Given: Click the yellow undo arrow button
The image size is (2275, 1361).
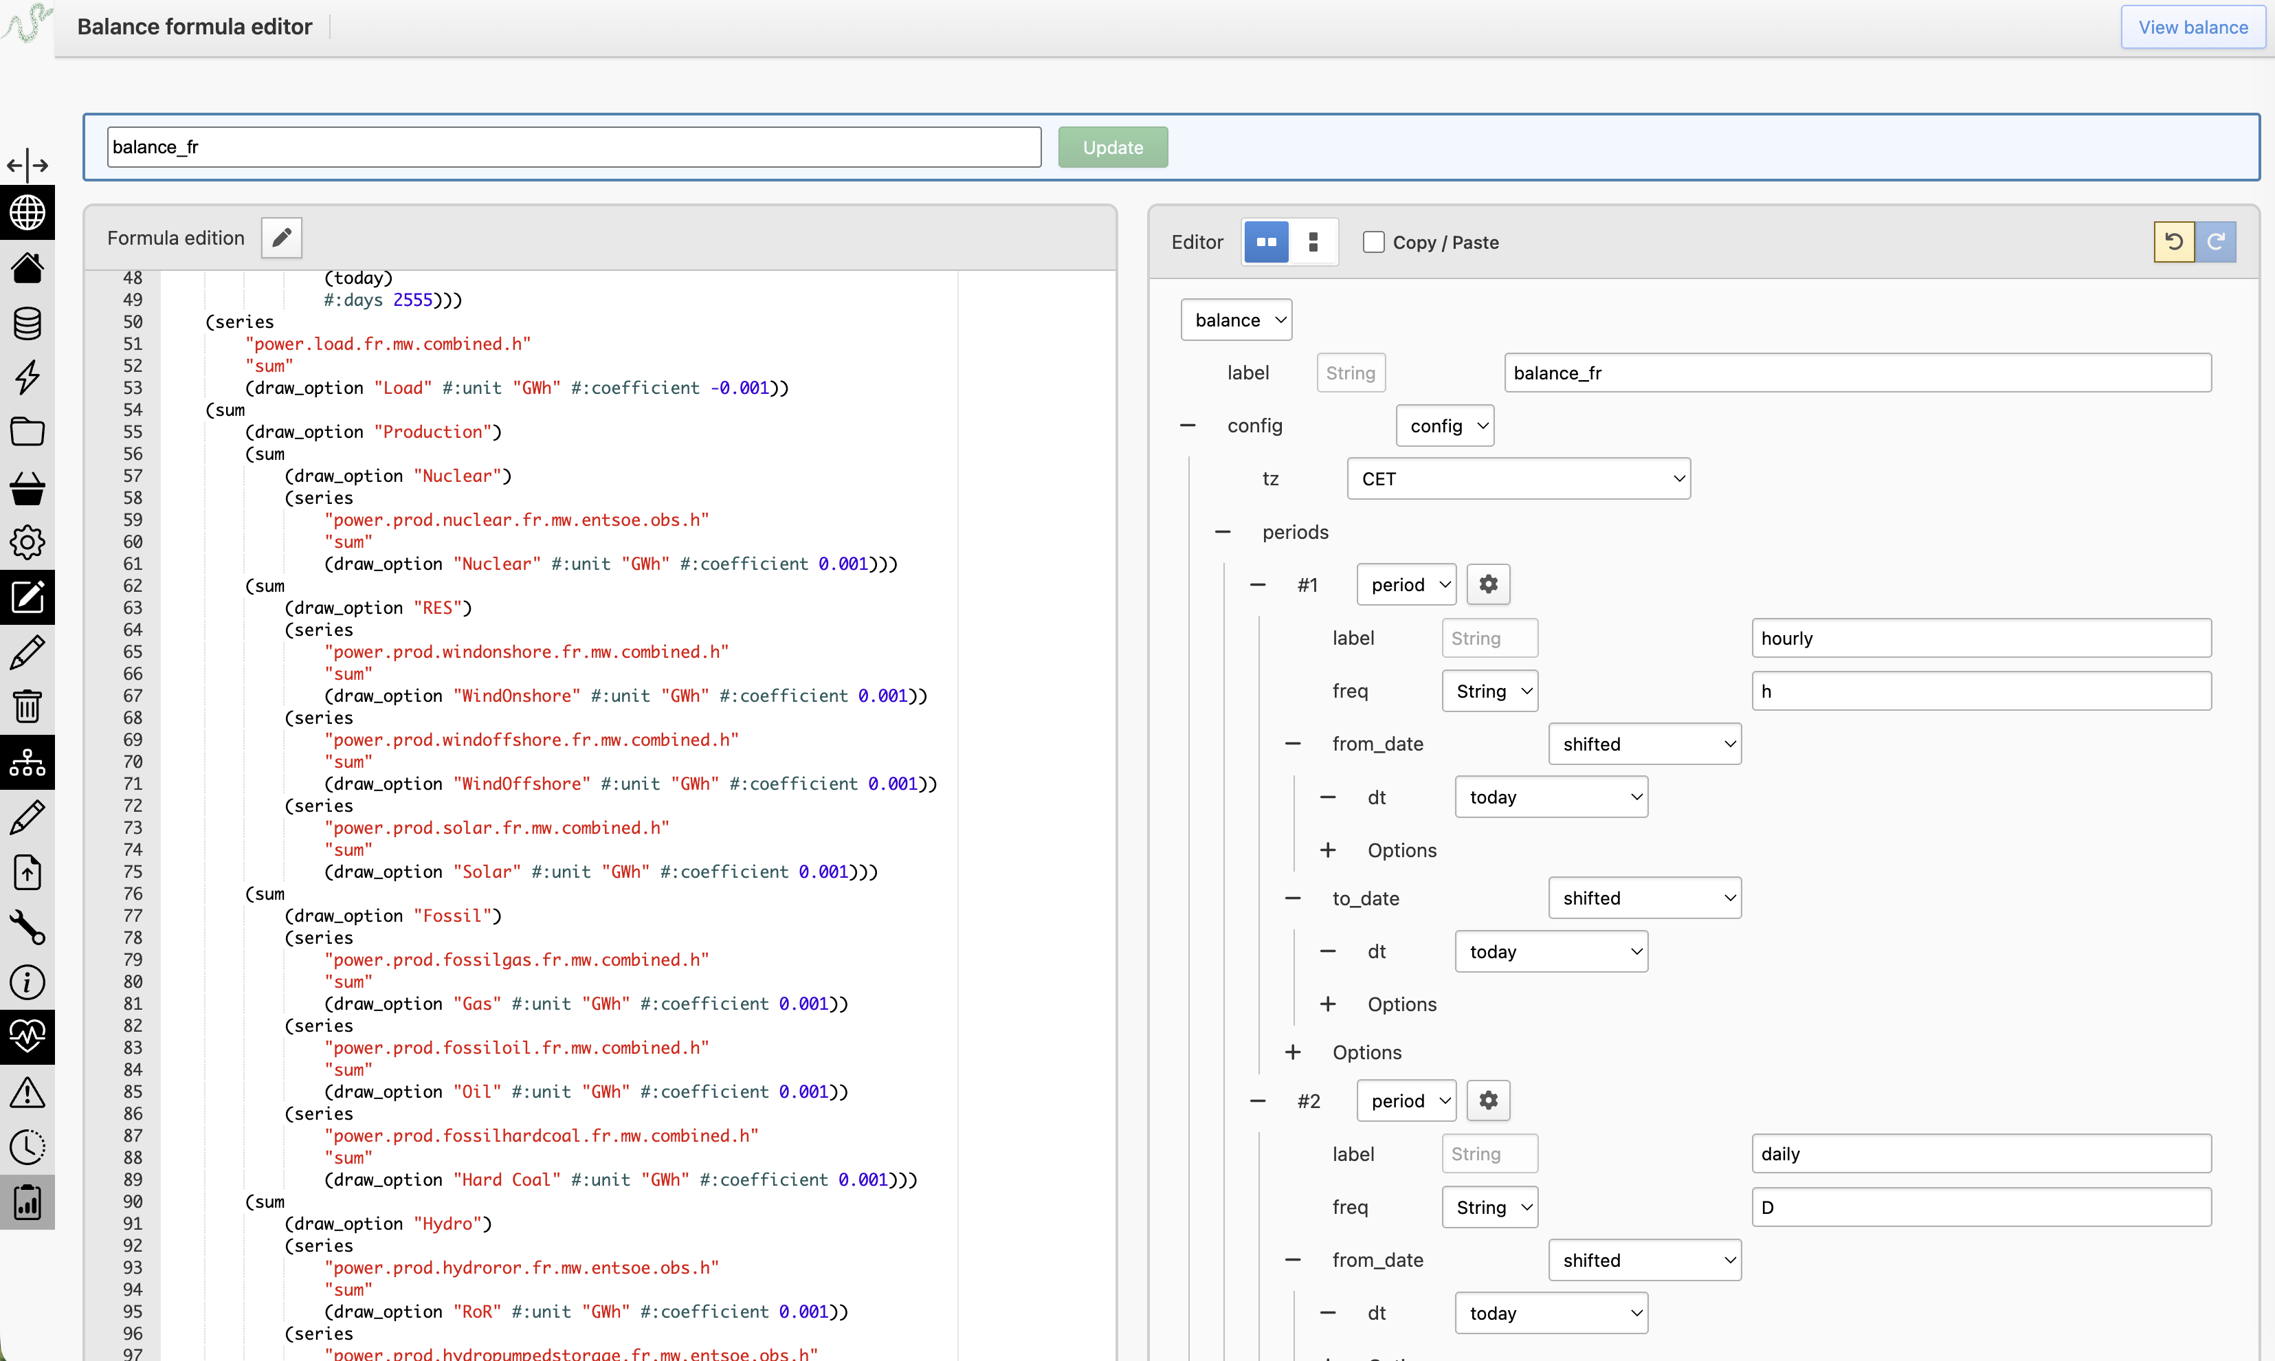Looking at the screenshot, I should point(2174,241).
